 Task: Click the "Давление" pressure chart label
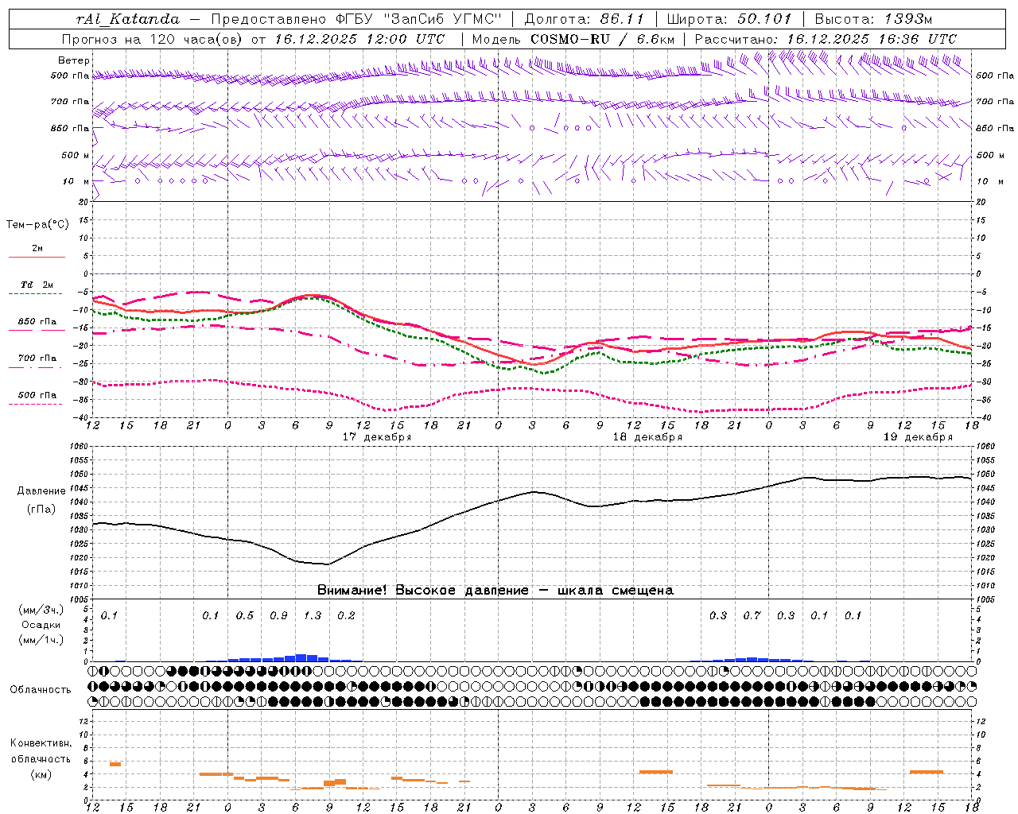coord(41,491)
